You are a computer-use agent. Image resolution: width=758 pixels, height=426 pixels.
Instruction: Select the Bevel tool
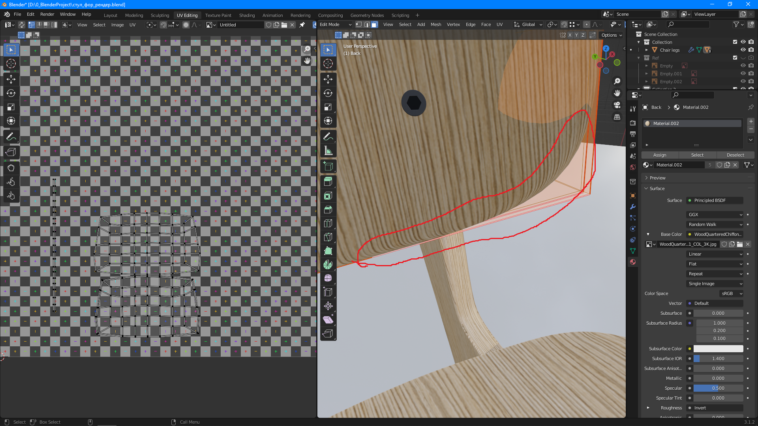pyautogui.click(x=328, y=209)
